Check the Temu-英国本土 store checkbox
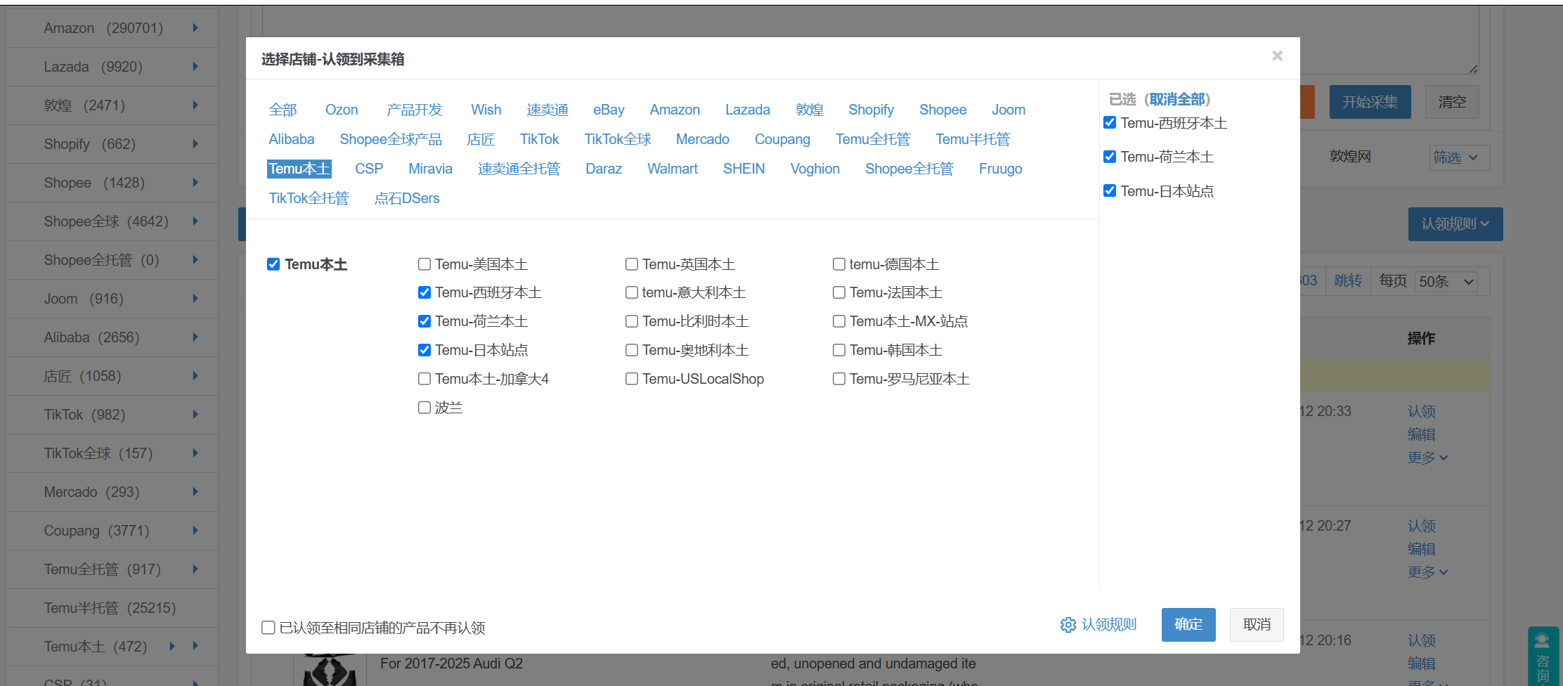Viewport: 1563px width, 686px height. coord(632,264)
